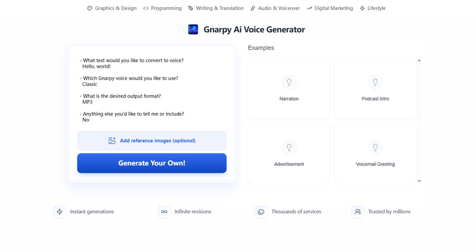This screenshot has height=252, width=476.
Task: Click the Generate Your Own! button
Action: [152, 163]
